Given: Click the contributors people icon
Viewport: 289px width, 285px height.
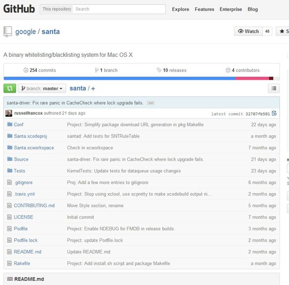Looking at the screenshot, I should coord(228,70).
